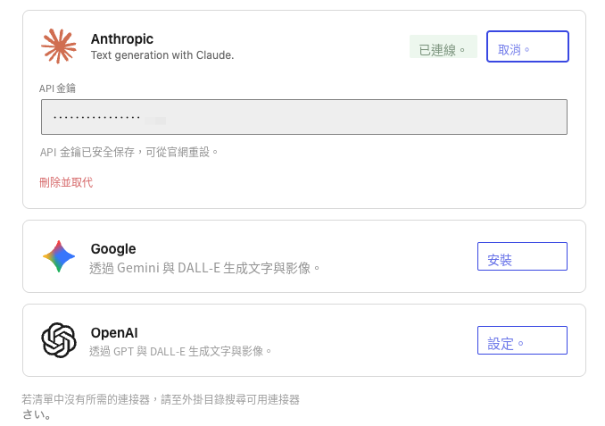Select the Google heading text
The image size is (605, 426).
point(113,249)
